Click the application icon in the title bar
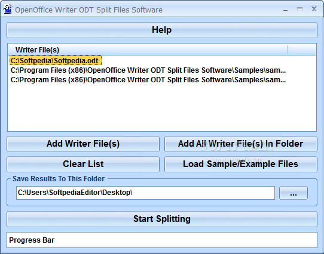Image resolution: width=324 pixels, height=254 pixels. point(8,10)
